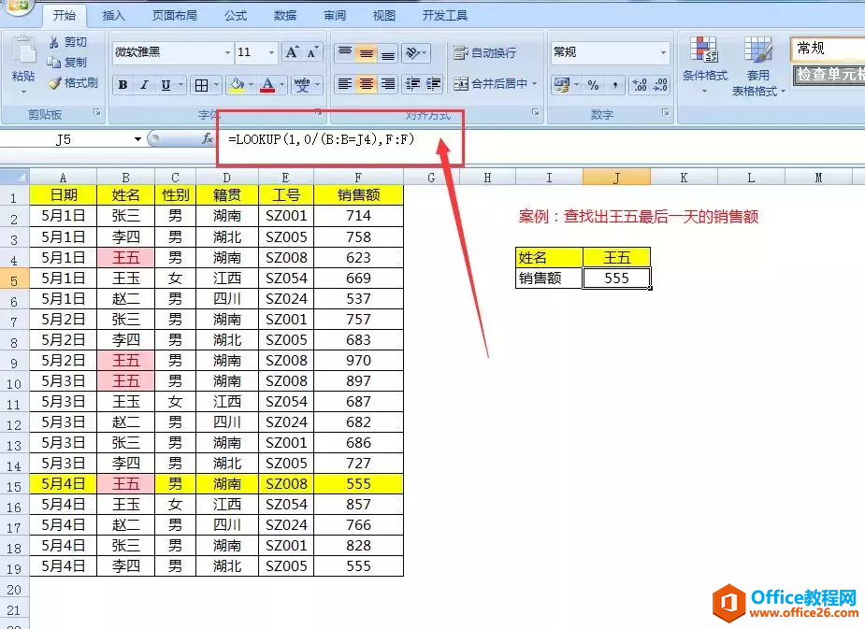Select row 15 header
The height and width of the screenshot is (629, 865).
click(14, 486)
